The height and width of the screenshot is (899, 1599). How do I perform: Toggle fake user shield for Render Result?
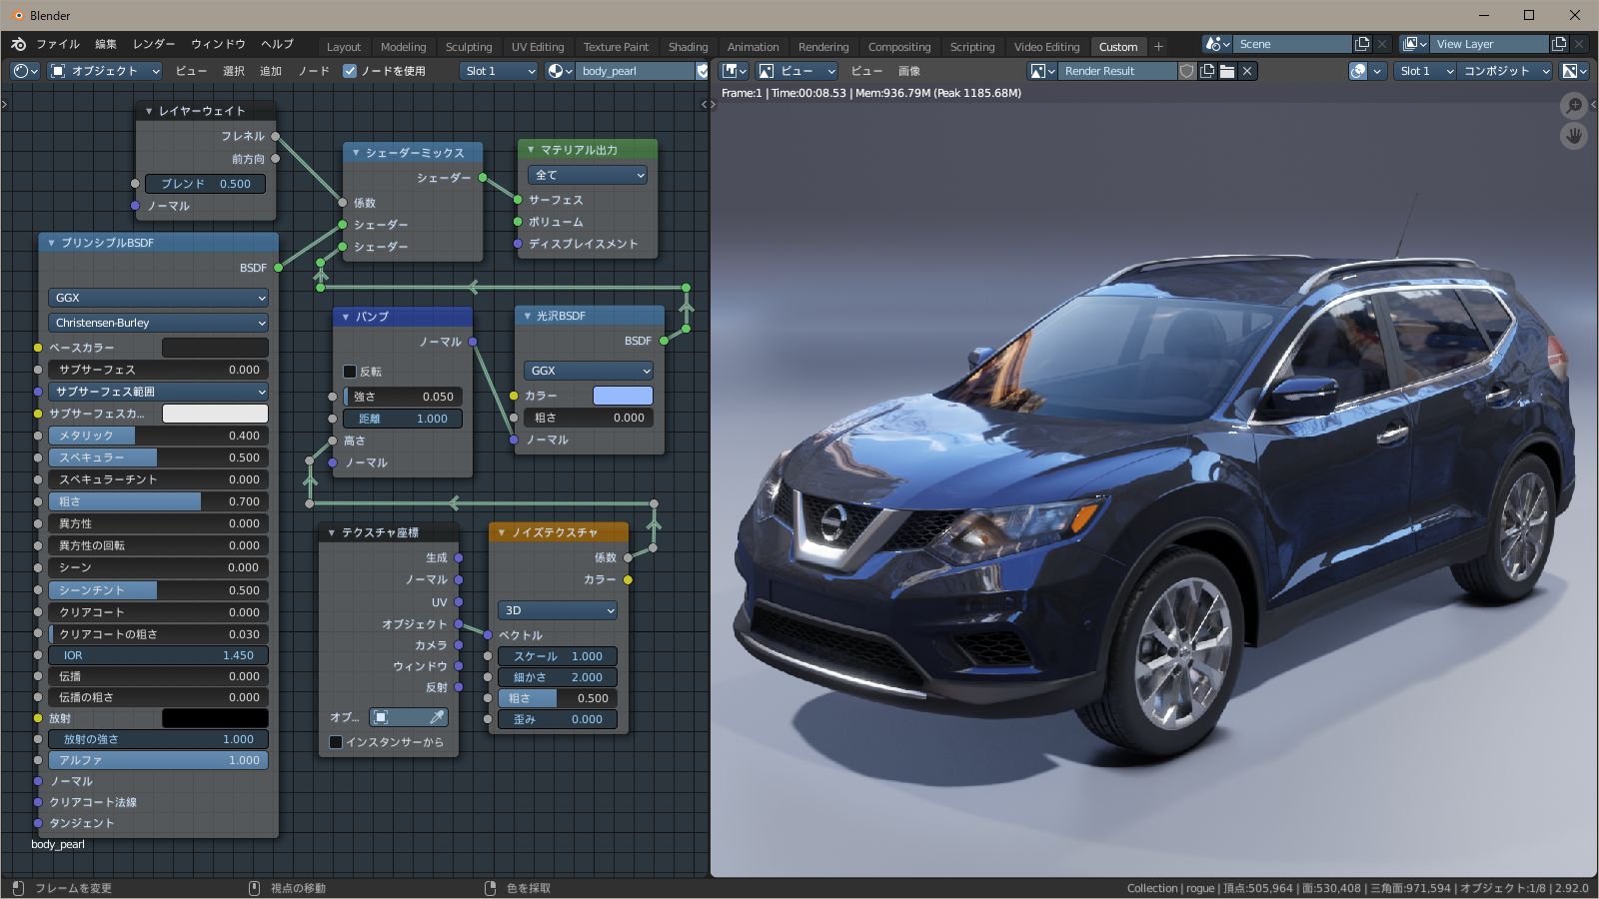coord(1187,71)
